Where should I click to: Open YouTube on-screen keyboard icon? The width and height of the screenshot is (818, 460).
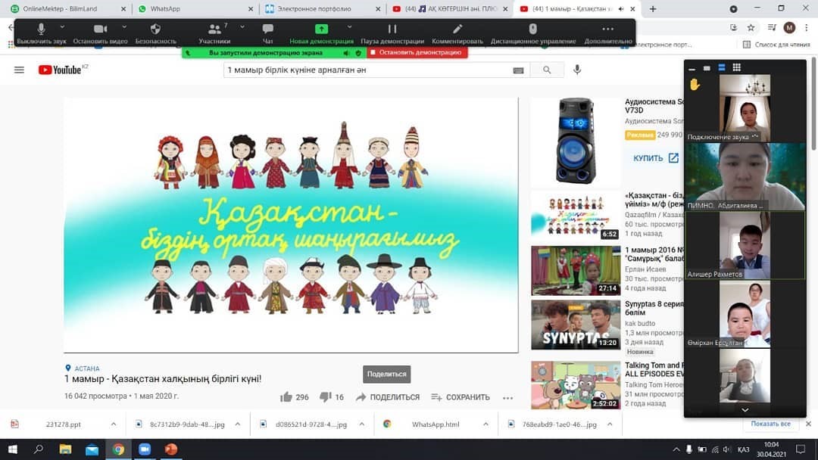pos(518,70)
